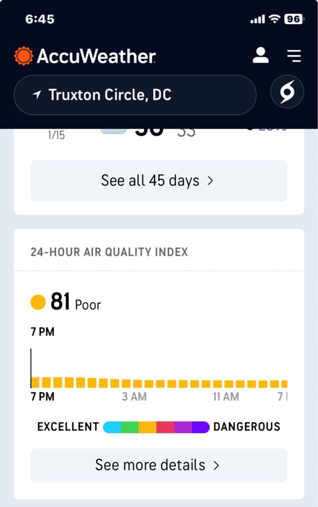Tap the 11 AM label on chart
Screen dimensions: 318x507
(x=226, y=397)
